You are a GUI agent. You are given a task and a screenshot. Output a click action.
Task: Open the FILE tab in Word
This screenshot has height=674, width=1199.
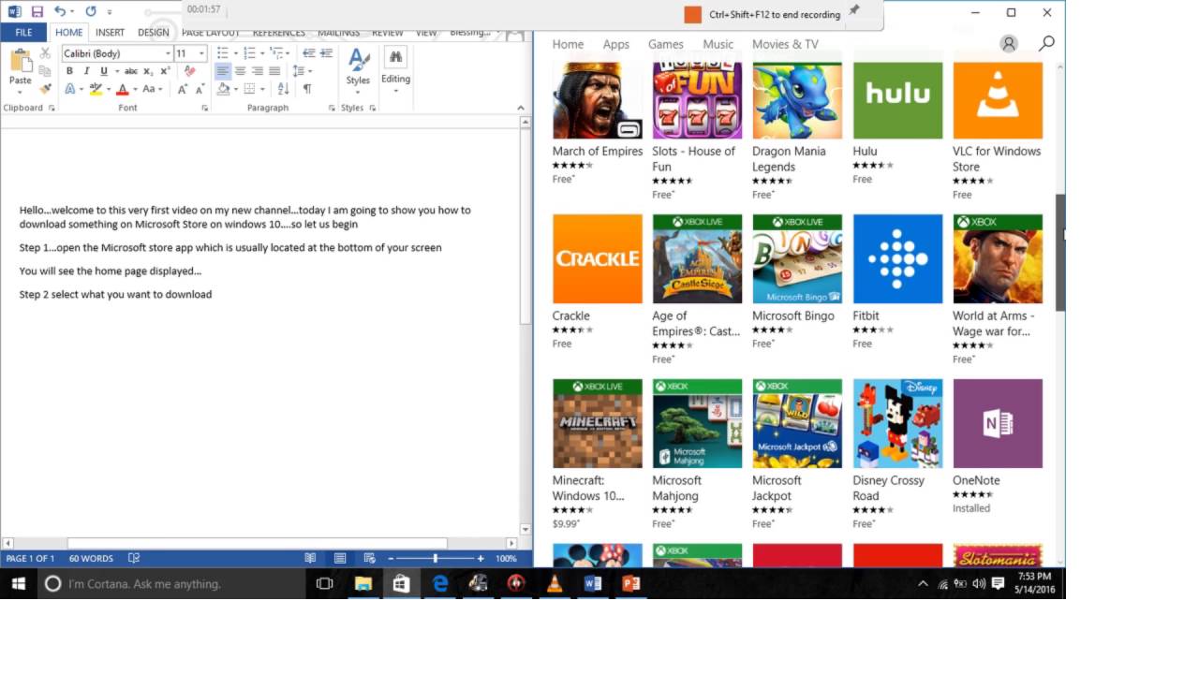click(x=23, y=32)
